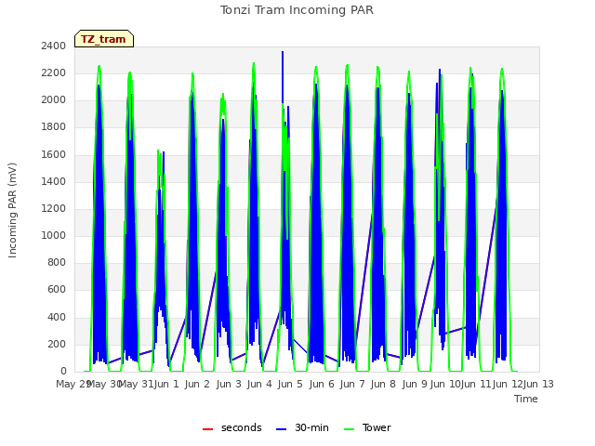The height and width of the screenshot is (446, 595).
Task: Click the 1200 y-axis tick value
Action: pyautogui.click(x=54, y=208)
